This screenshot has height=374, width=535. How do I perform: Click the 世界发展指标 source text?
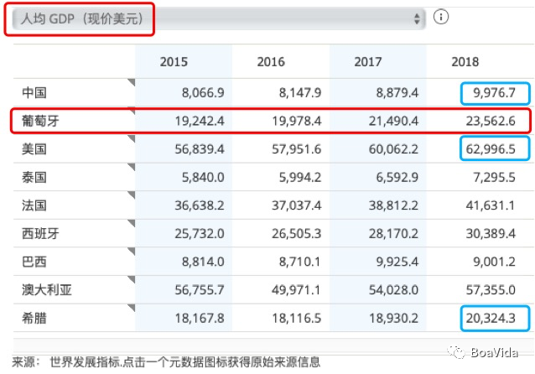[x=85, y=362]
